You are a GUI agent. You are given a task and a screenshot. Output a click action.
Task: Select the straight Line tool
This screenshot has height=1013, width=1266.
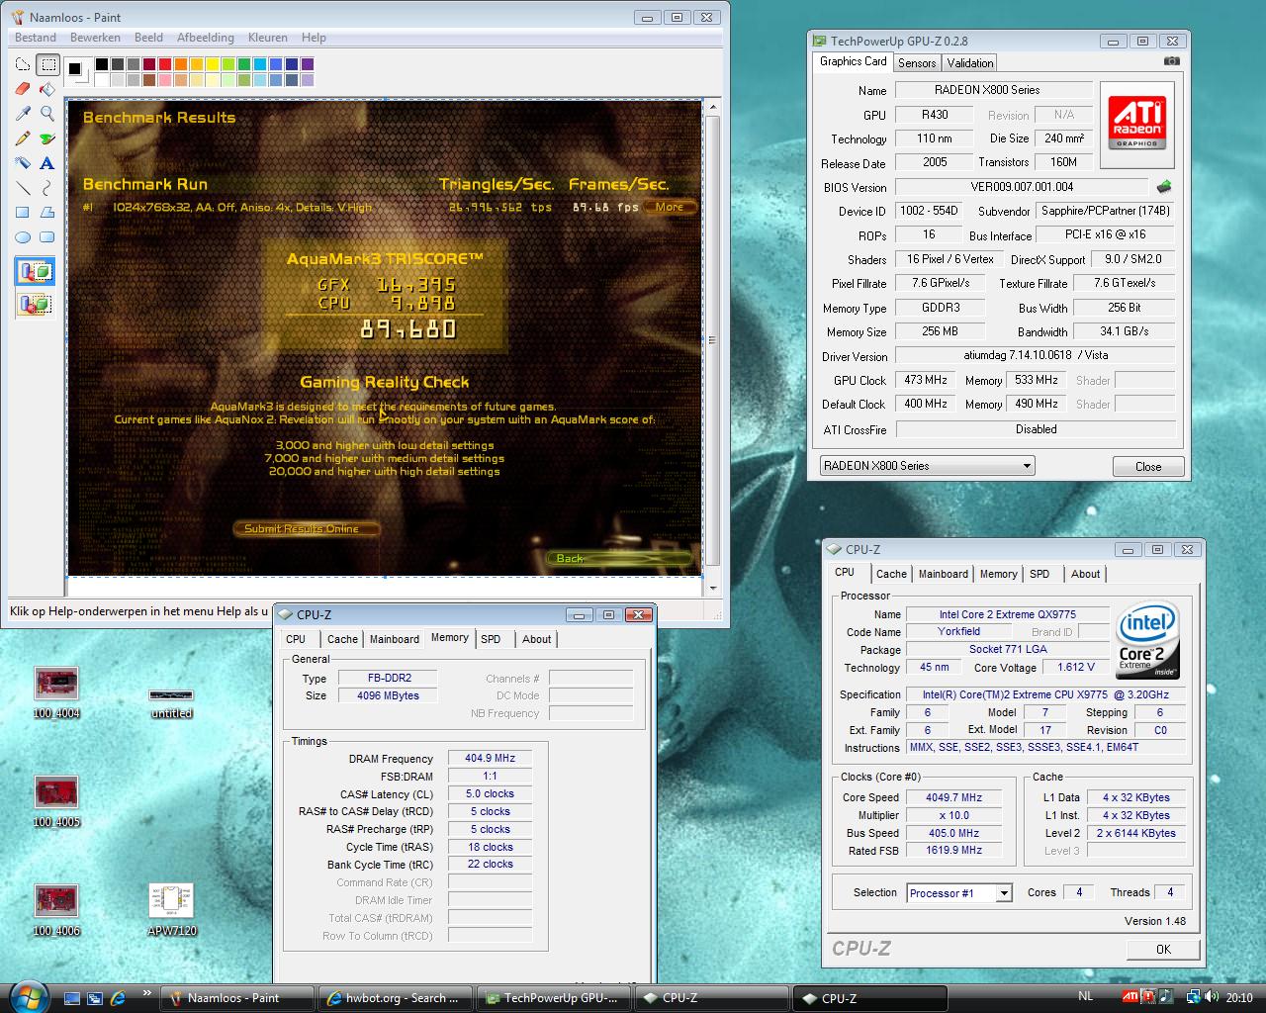23,188
